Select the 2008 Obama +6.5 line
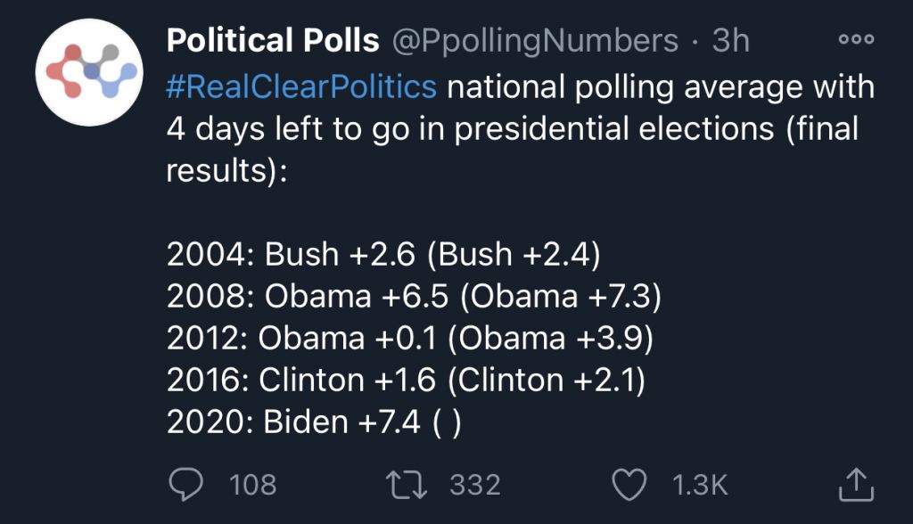Screen dimensions: 913x524 pos(414,297)
